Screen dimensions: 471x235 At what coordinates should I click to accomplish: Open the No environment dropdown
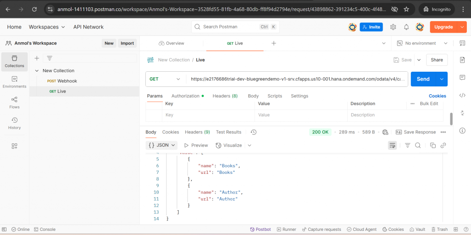point(422,43)
